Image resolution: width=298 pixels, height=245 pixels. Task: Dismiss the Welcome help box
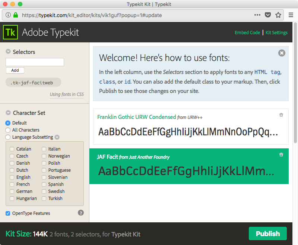[x=282, y=53]
